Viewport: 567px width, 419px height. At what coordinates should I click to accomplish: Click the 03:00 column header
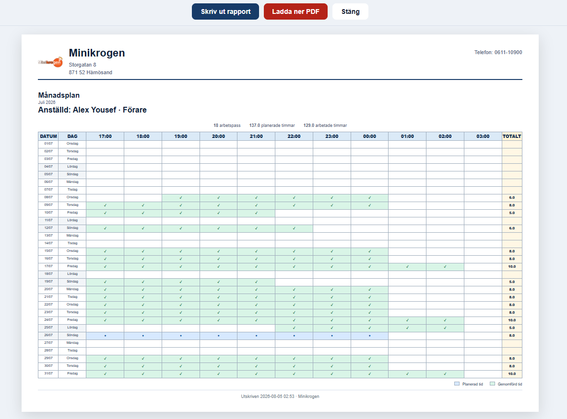(x=483, y=136)
